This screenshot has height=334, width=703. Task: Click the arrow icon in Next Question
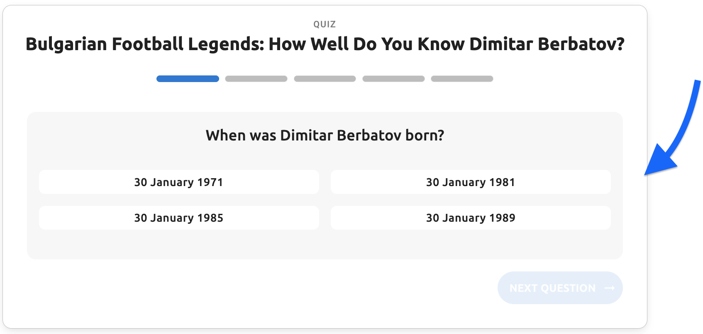point(609,288)
